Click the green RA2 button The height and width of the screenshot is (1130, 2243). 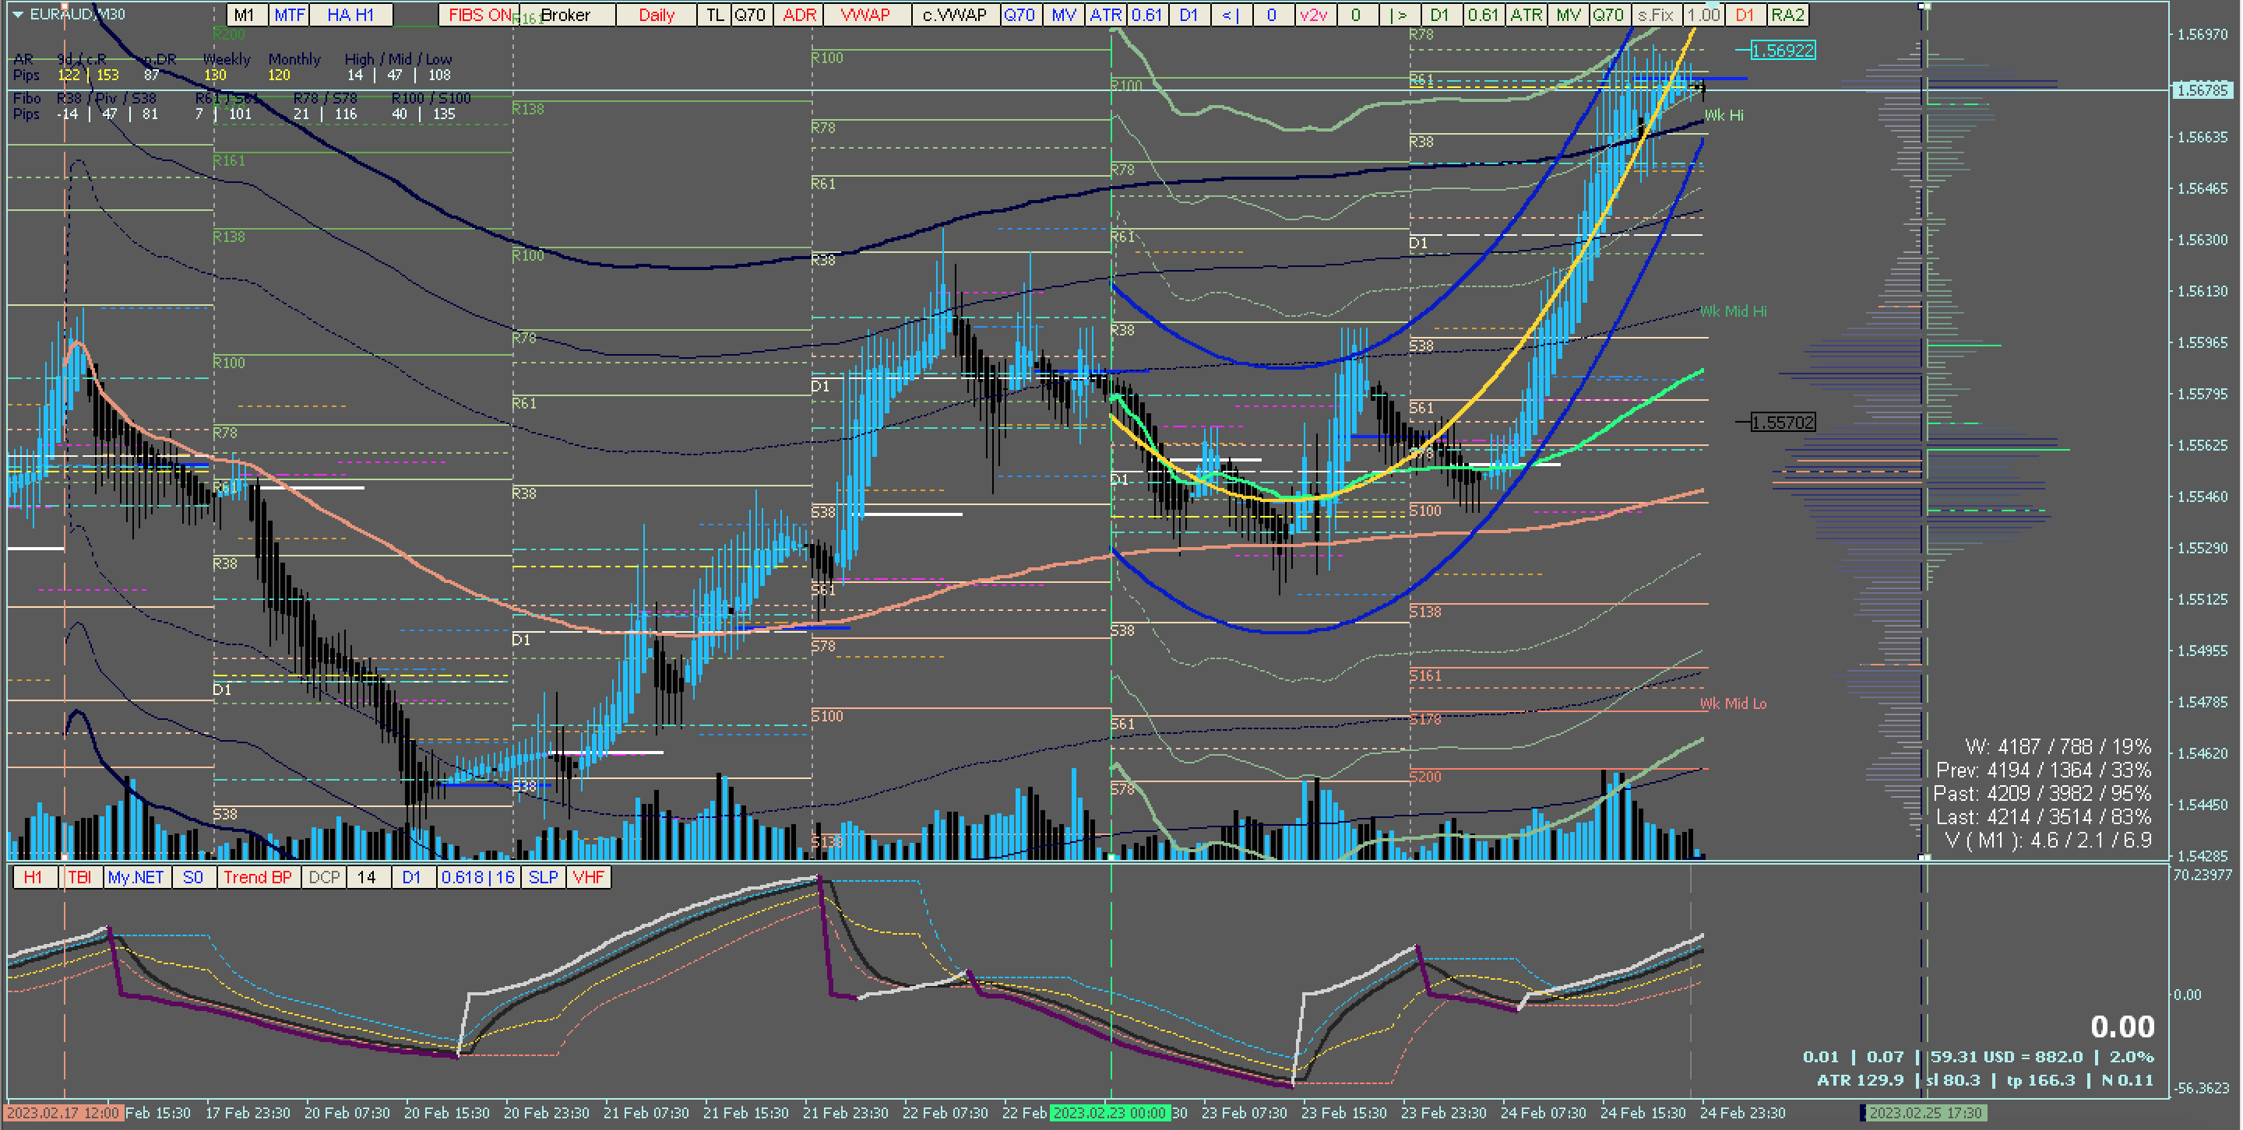[x=1787, y=15]
